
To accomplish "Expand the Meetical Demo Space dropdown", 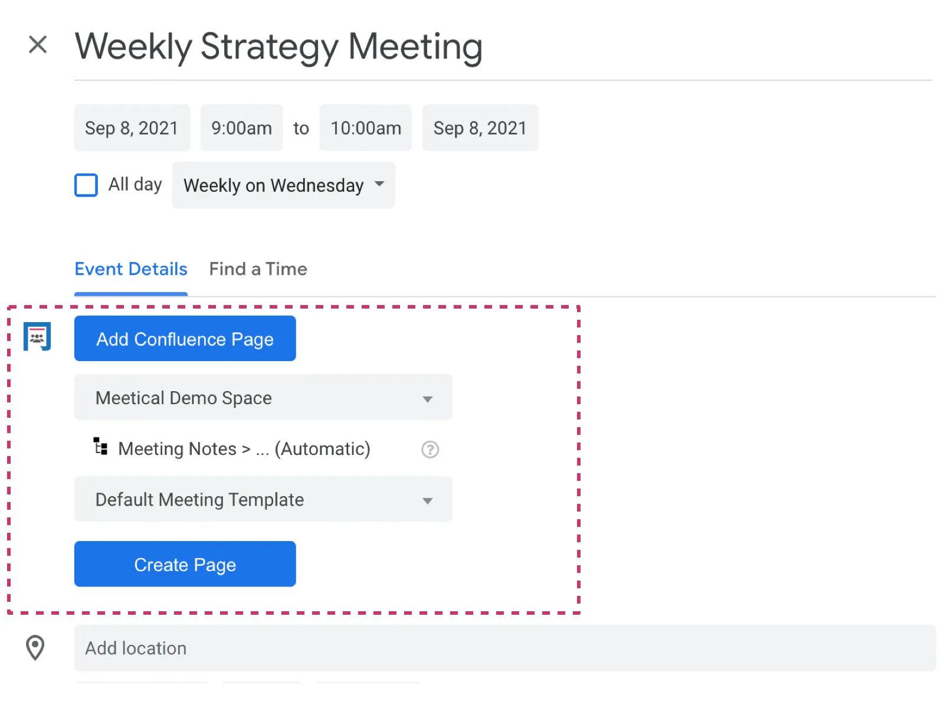I will [x=263, y=398].
